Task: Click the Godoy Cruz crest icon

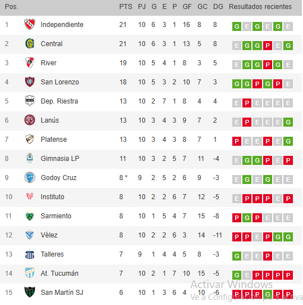Action: click(x=30, y=177)
